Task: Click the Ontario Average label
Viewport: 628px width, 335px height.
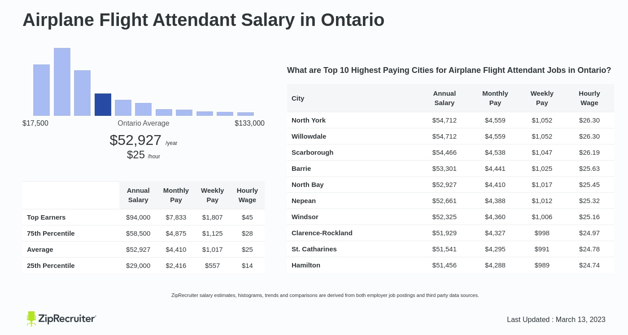Action: [x=144, y=123]
